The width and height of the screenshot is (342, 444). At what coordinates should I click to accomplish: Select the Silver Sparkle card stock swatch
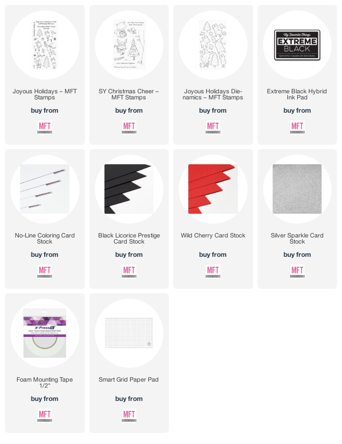pyautogui.click(x=297, y=189)
